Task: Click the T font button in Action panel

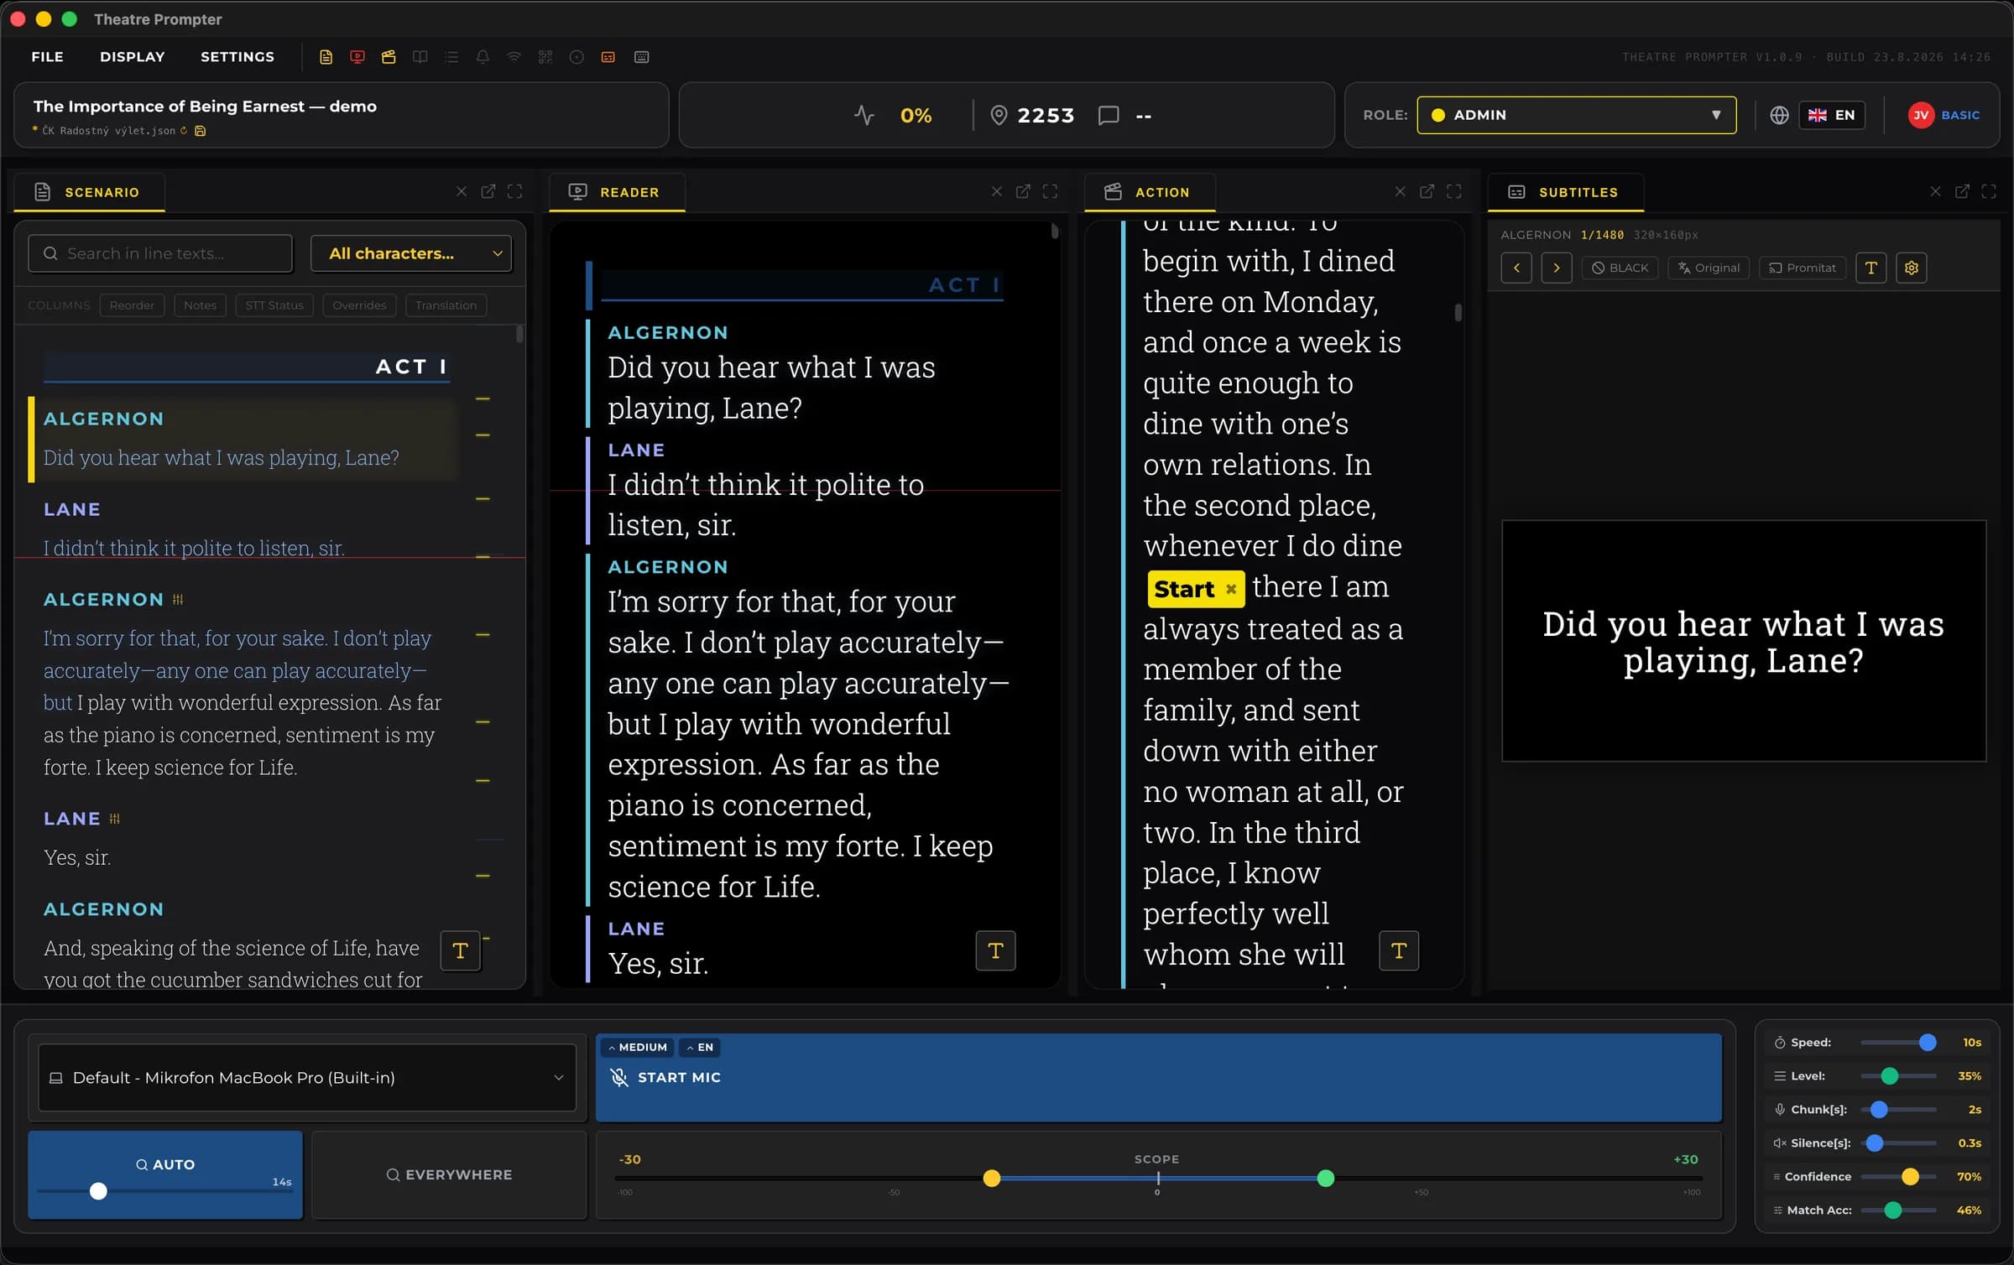Action: tap(1399, 950)
